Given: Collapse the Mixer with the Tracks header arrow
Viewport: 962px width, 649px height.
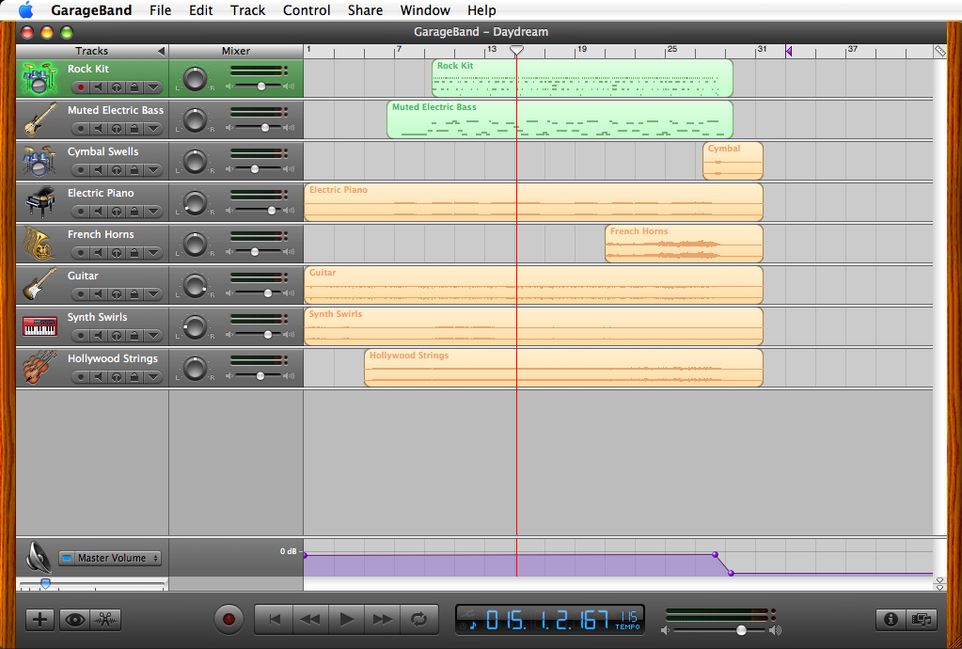Looking at the screenshot, I should [x=161, y=51].
